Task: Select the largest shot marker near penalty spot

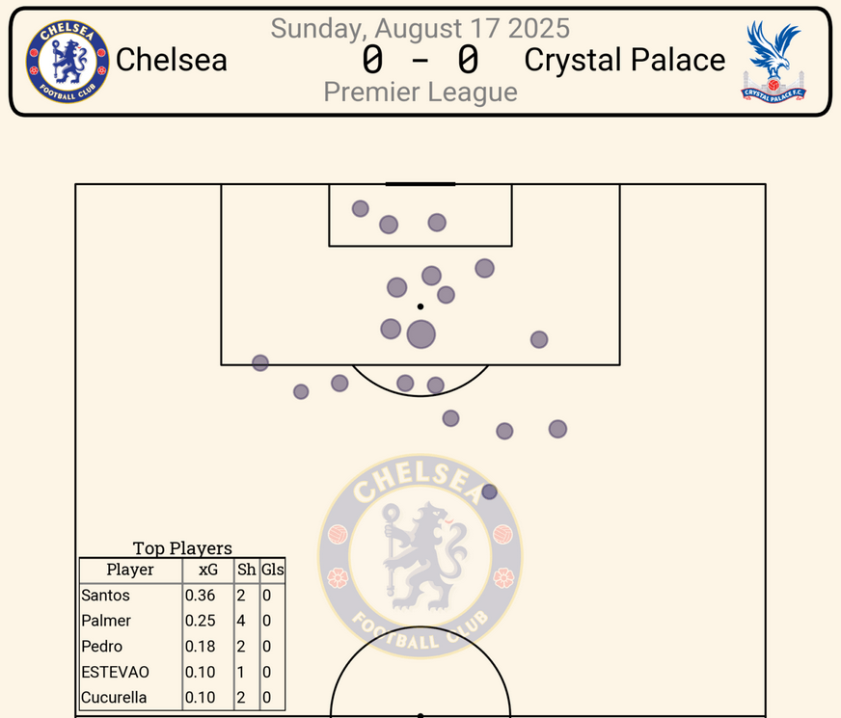Action: (421, 334)
